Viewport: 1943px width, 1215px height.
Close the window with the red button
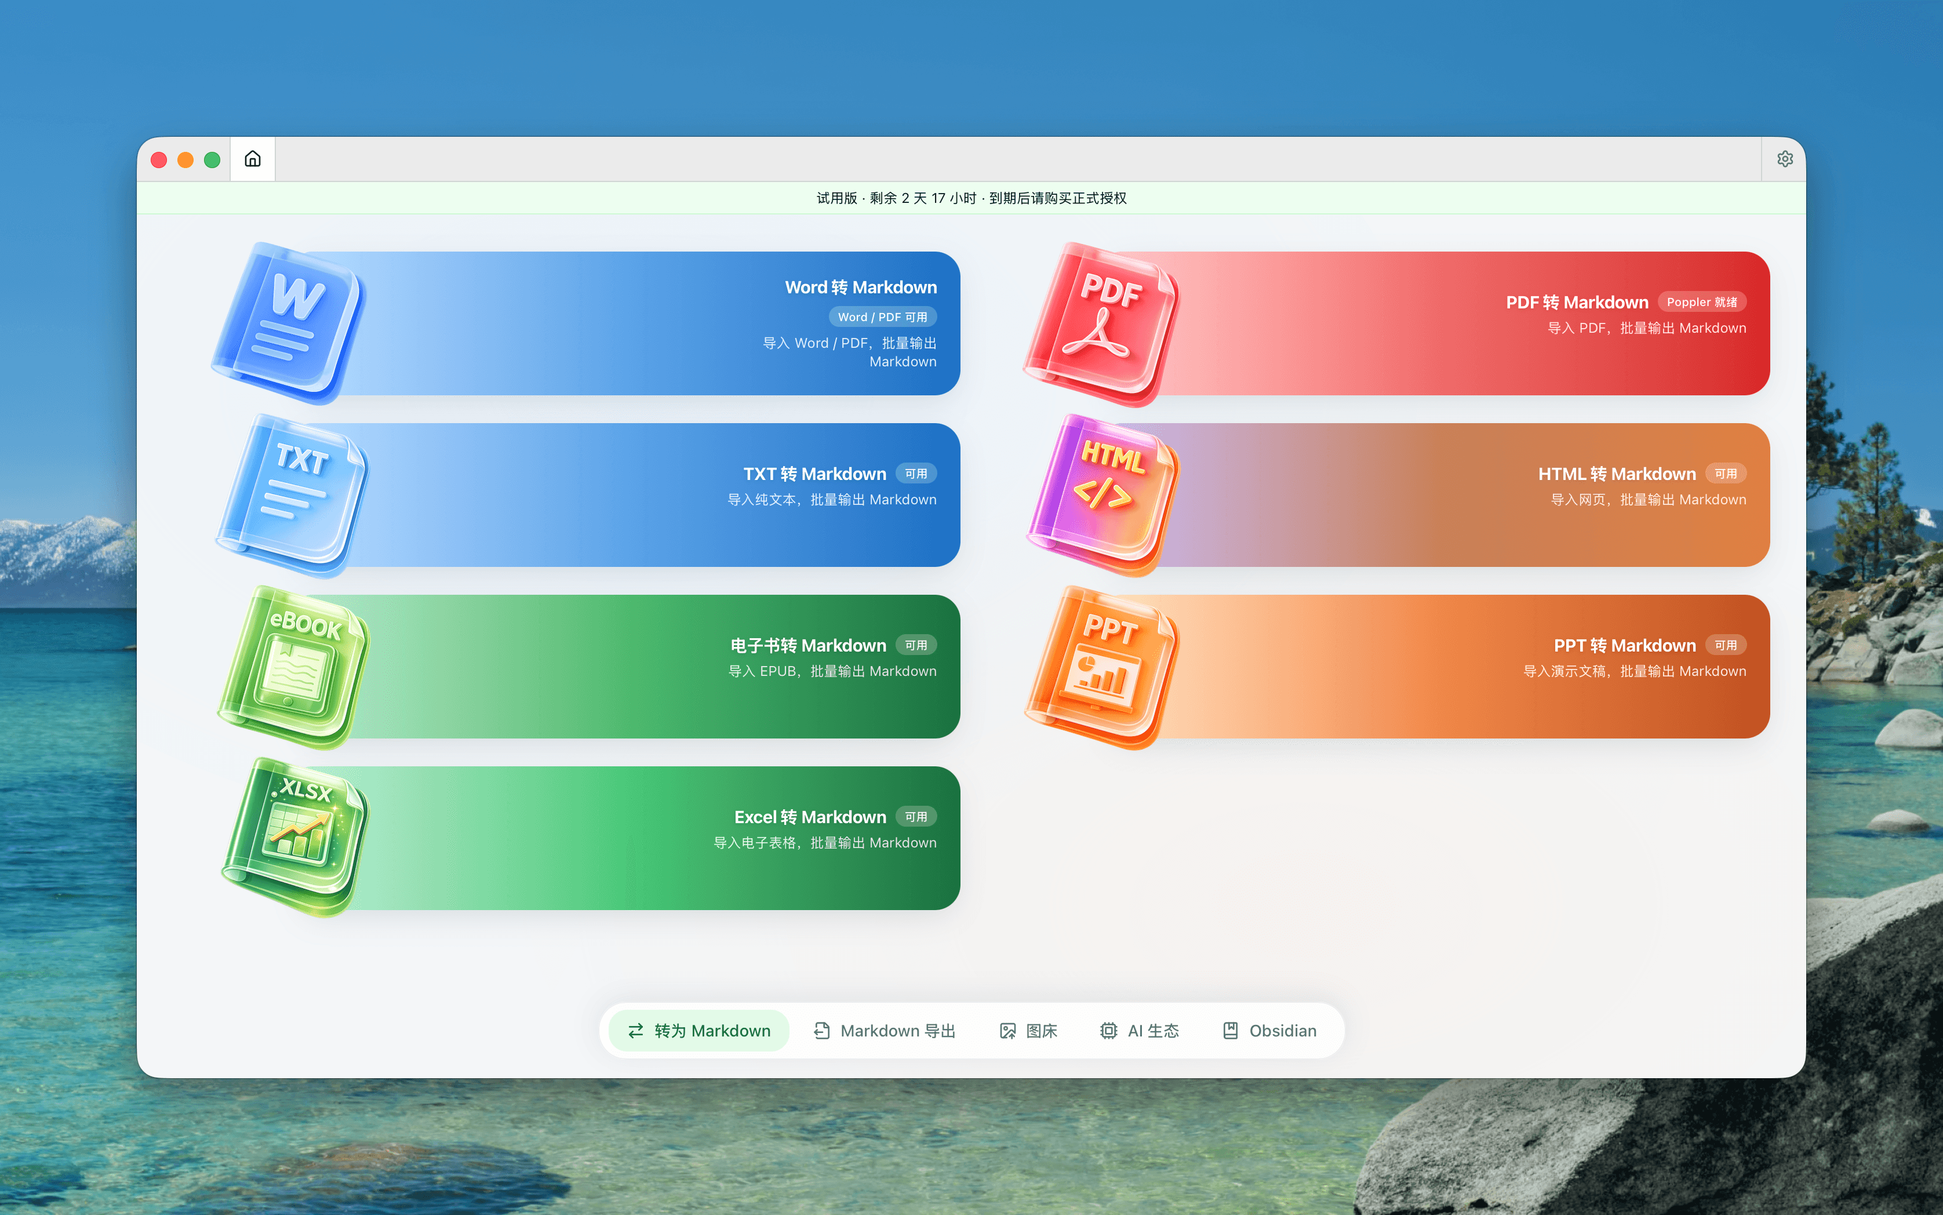pos(159,160)
